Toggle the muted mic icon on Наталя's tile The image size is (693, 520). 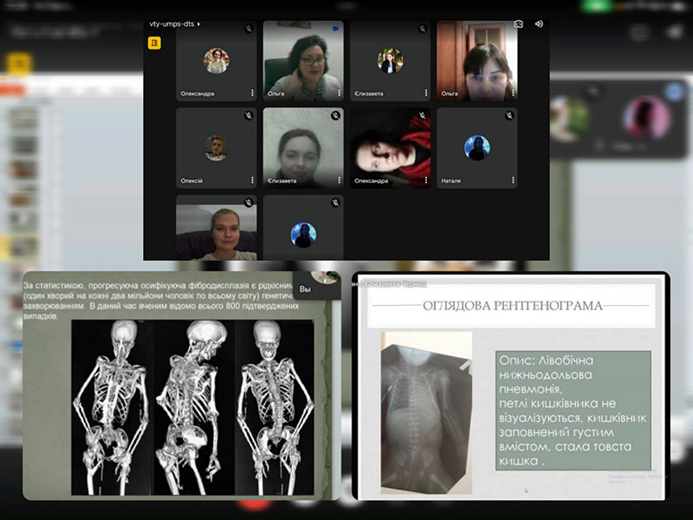(508, 115)
